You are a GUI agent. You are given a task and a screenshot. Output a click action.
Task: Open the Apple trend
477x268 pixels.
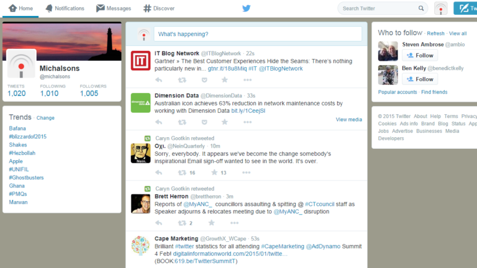(16, 161)
